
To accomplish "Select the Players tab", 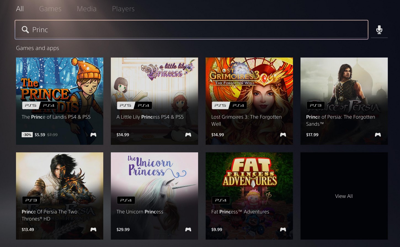I will coord(123,9).
